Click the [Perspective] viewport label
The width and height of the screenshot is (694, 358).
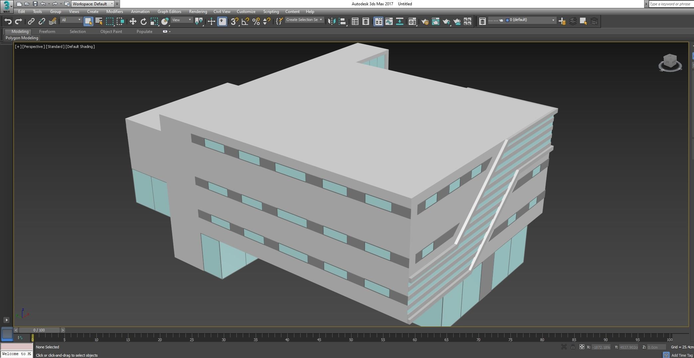point(33,47)
